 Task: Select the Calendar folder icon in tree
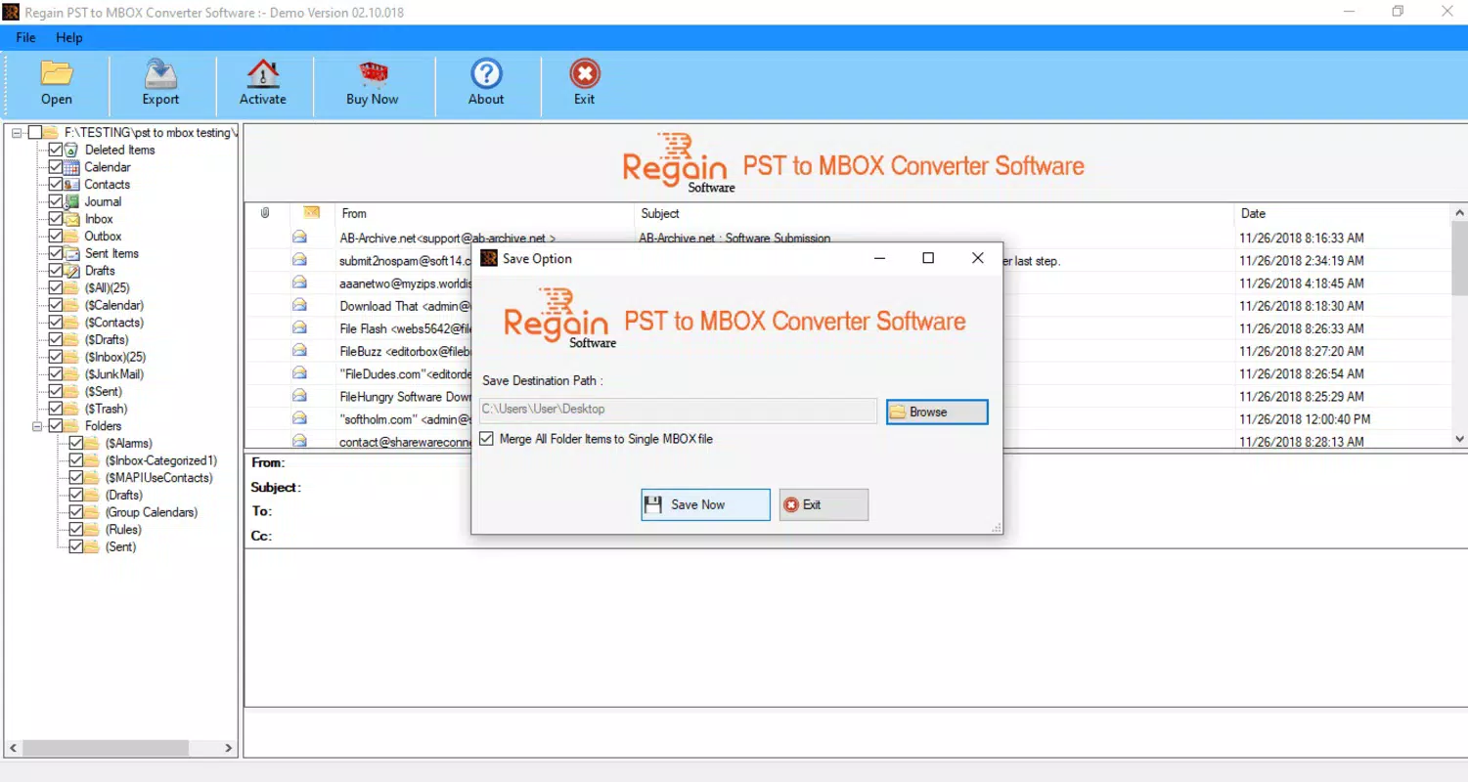coord(71,167)
